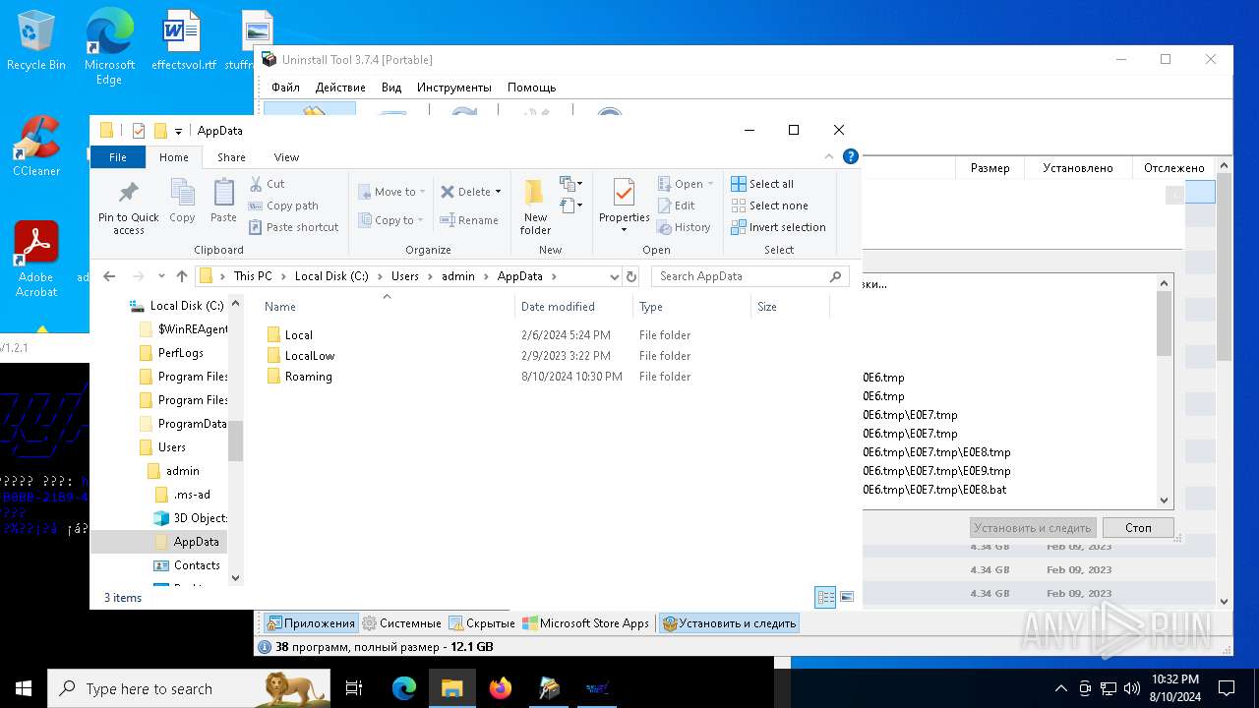The image size is (1259, 708).
Task: Open Действие menu in Uninstall Tool
Action: click(340, 88)
